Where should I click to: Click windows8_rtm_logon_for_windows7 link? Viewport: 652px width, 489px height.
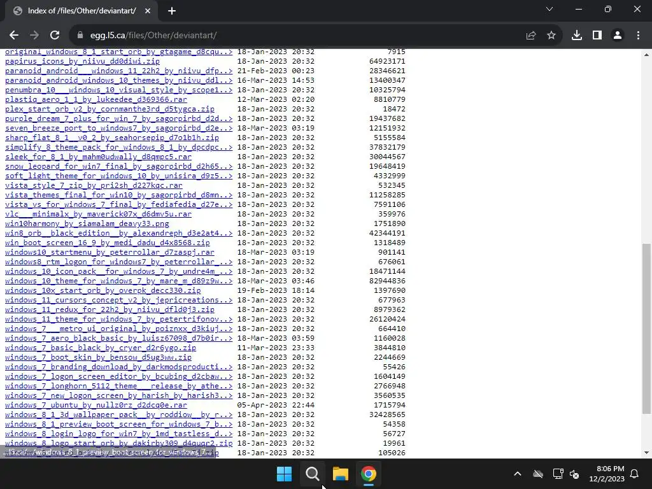(x=118, y=262)
